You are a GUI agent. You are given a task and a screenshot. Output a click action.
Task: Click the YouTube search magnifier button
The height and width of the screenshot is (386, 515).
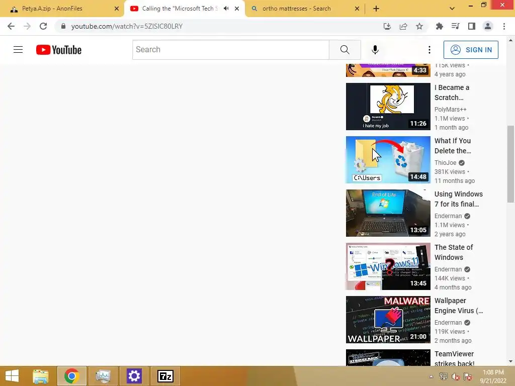pos(345,50)
